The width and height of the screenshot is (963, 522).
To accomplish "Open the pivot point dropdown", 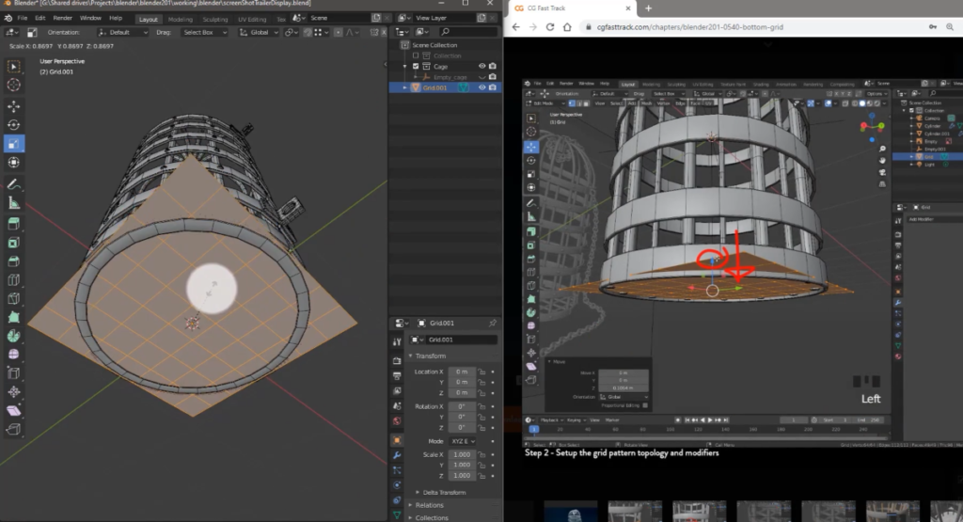I will [x=292, y=33].
